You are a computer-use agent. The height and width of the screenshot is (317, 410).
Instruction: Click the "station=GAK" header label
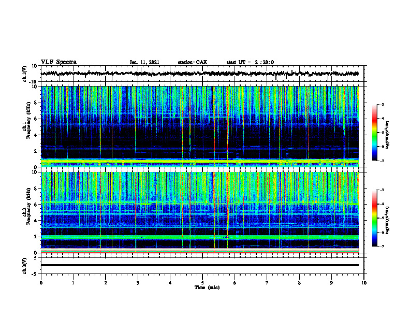tap(193, 62)
